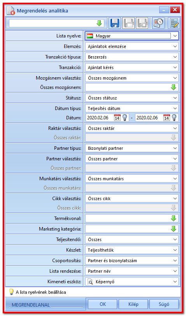Viewport: 186px width, 316px height.
Task: Expand the Készlet dropdown showing Teljesíthetők
Action: coord(132,250)
